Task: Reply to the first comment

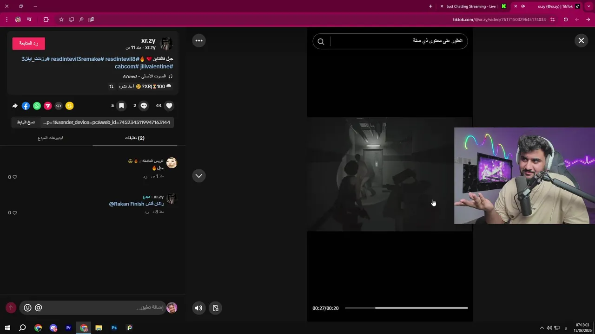Action: click(145, 176)
